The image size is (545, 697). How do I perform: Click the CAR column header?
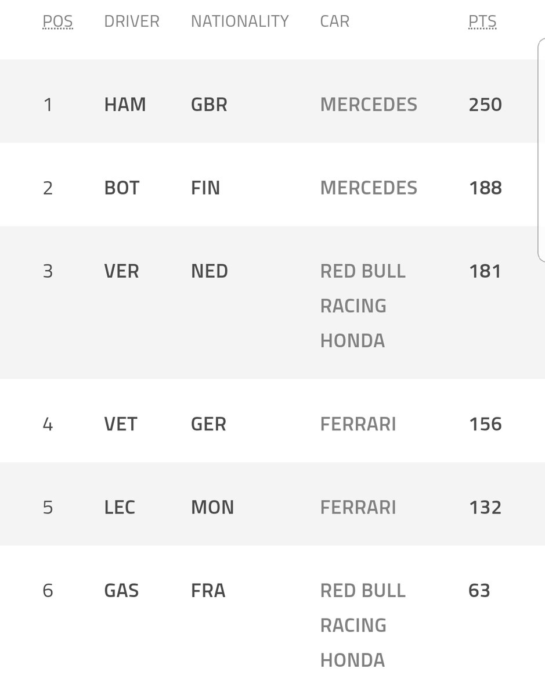point(335,21)
